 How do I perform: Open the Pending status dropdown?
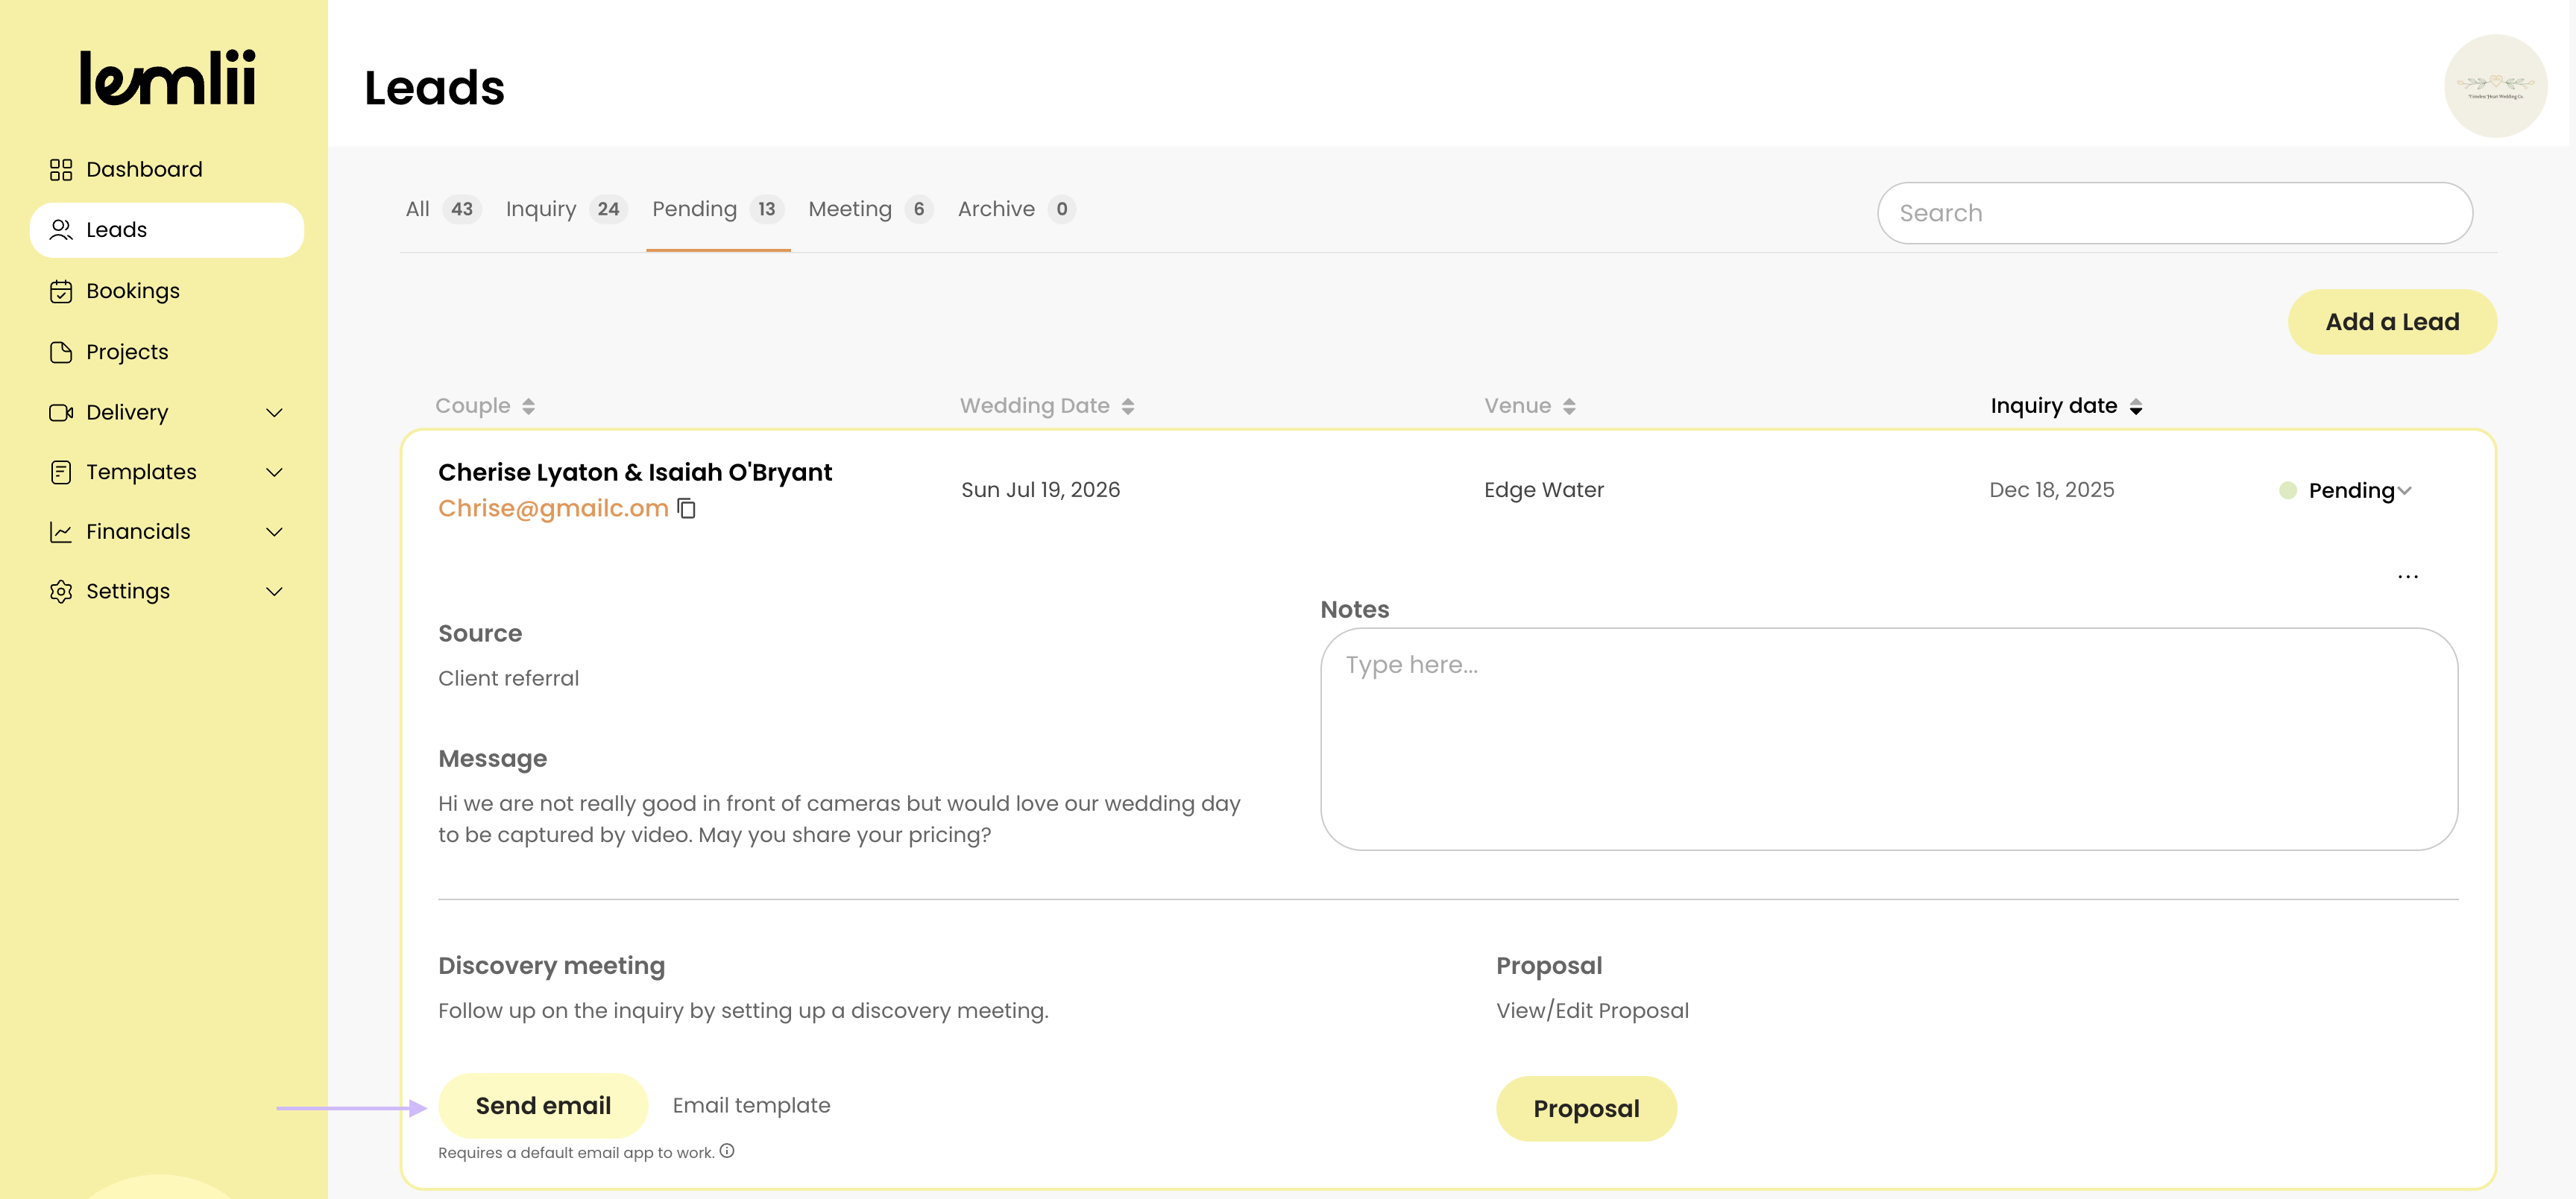pos(2359,490)
